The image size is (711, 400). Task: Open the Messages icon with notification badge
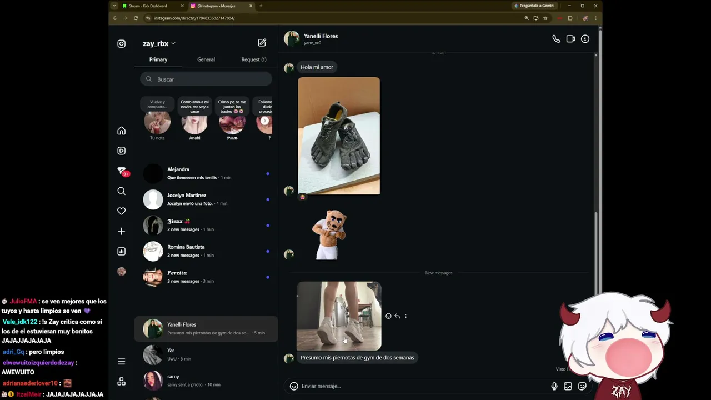pos(122,171)
